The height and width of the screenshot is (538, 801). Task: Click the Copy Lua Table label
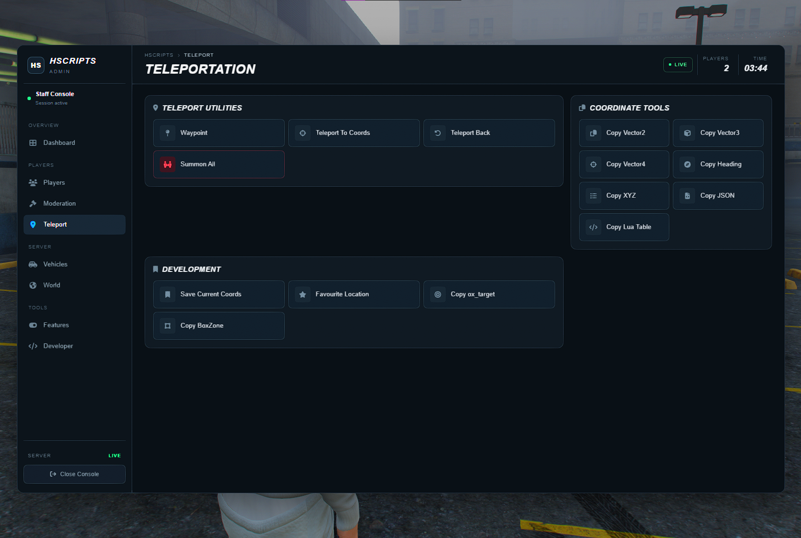pos(628,227)
